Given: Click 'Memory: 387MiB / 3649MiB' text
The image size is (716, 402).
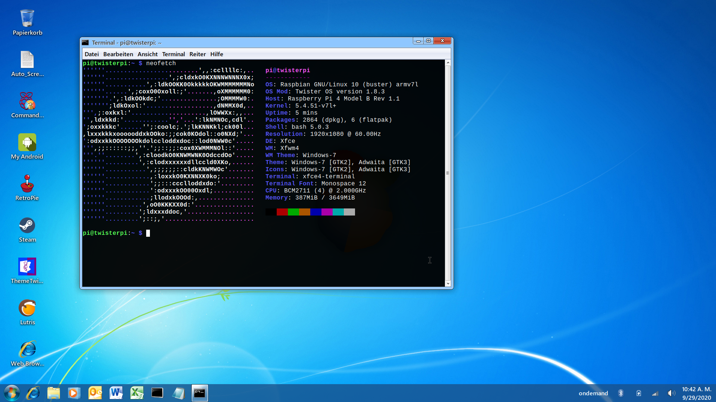Looking at the screenshot, I should click(310, 198).
